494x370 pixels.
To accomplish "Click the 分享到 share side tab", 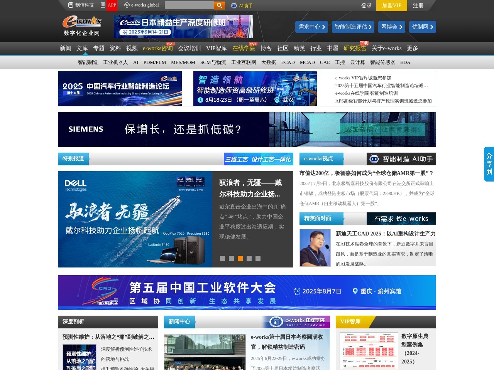I will click(x=489, y=164).
